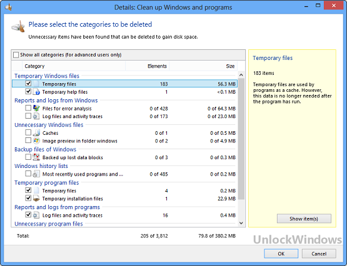Click the 56.3 MB size value
The height and width of the screenshot is (266, 347).
226,84
